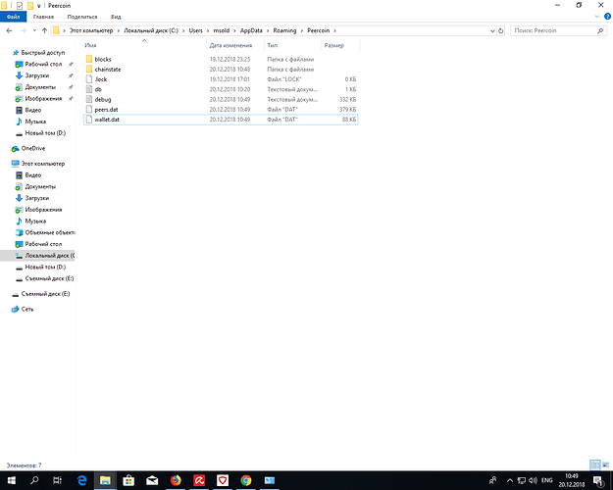The image size is (613, 490).
Task: Open pinned Изображения in quick access
Action: tap(43, 98)
